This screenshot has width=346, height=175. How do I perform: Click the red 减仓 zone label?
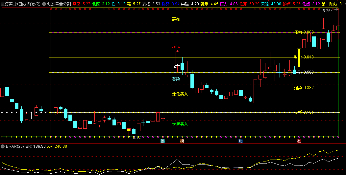[x=176, y=46]
